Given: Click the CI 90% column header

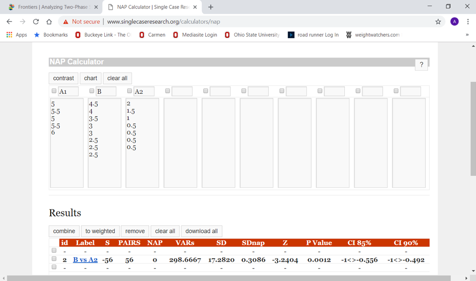Looking at the screenshot, I should coord(406,243).
